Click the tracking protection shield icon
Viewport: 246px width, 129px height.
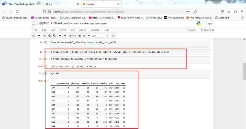click(x=45, y=12)
